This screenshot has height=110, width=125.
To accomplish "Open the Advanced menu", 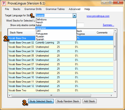I will point(74,9).
